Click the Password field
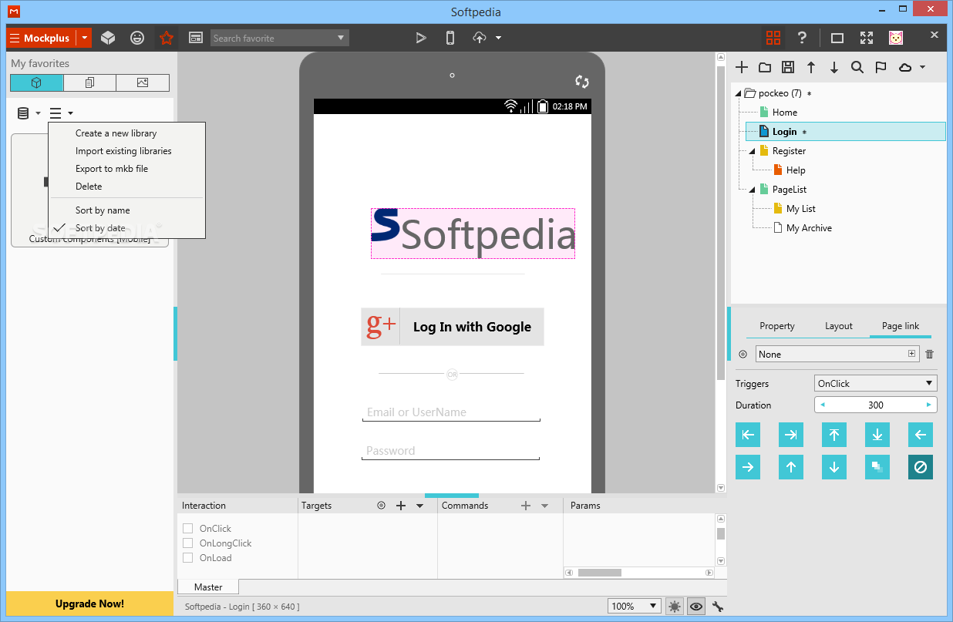Image resolution: width=953 pixels, height=622 pixels. pos(450,451)
